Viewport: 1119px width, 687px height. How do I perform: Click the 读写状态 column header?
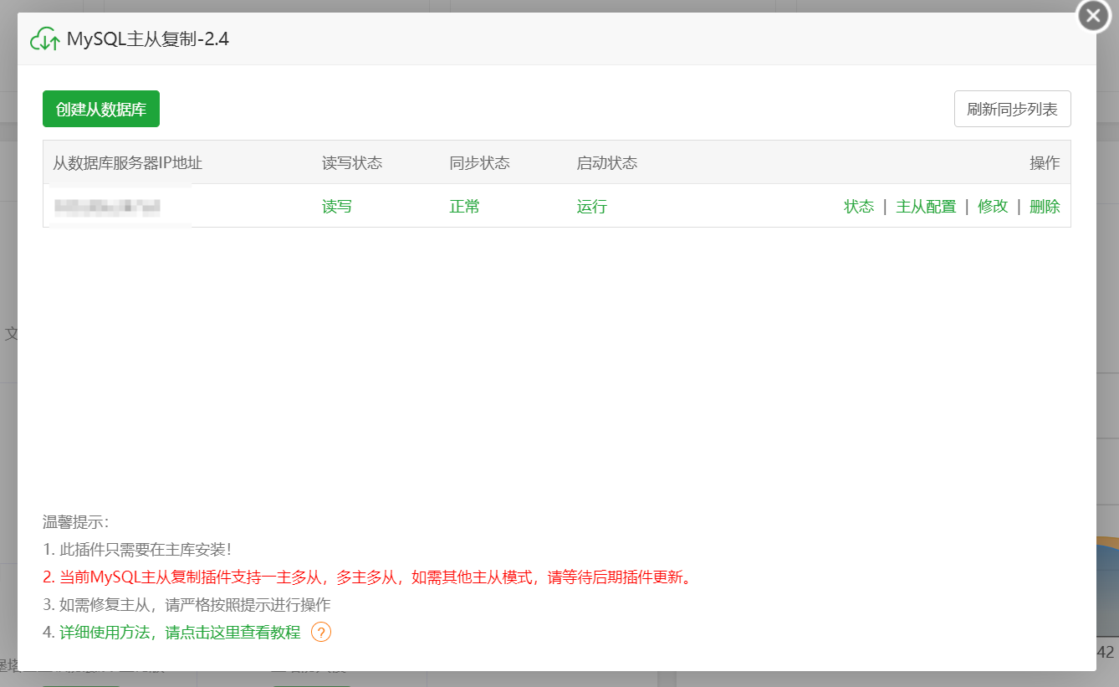(x=352, y=163)
